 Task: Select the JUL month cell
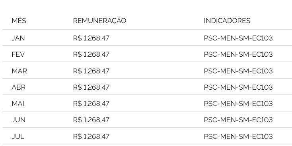click(18, 136)
